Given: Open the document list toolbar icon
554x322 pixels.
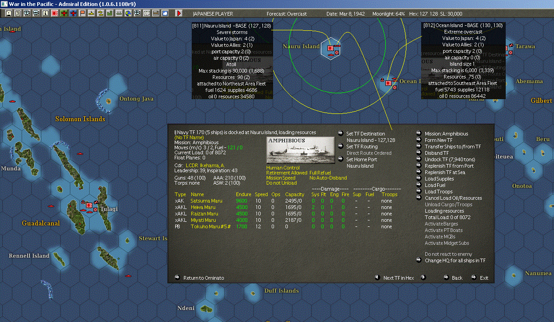Looking at the screenshot, I should tap(17, 13).
